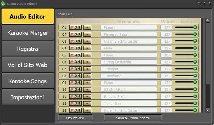Click channel 10 fader knob
214x125 pixels.
tap(195, 89)
